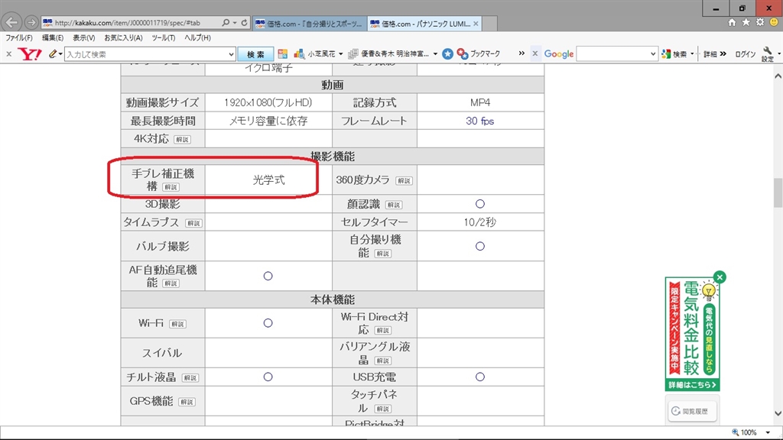Click the vertical scrollbar down arrow

pos(778,413)
